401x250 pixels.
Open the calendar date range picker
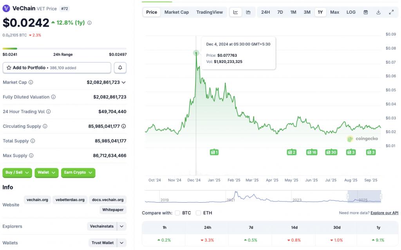coord(365,12)
